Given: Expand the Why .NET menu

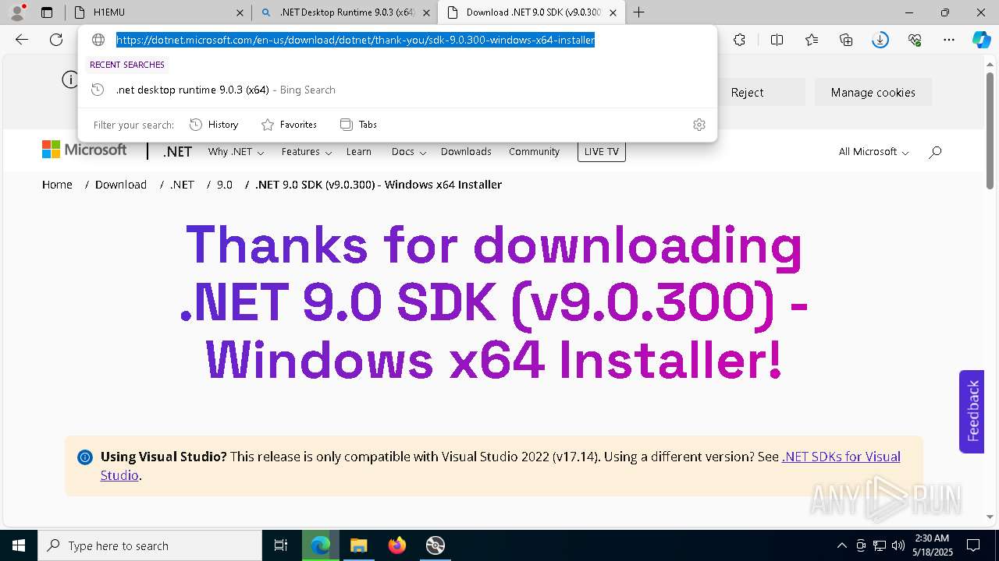Looking at the screenshot, I should (x=236, y=152).
